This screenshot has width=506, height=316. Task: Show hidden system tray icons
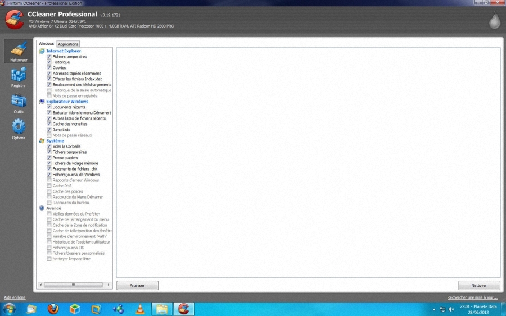pos(434,310)
